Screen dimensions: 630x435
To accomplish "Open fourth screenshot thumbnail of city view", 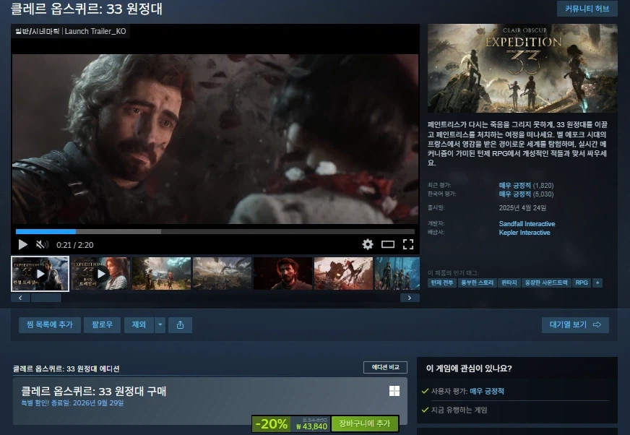I will (x=222, y=274).
